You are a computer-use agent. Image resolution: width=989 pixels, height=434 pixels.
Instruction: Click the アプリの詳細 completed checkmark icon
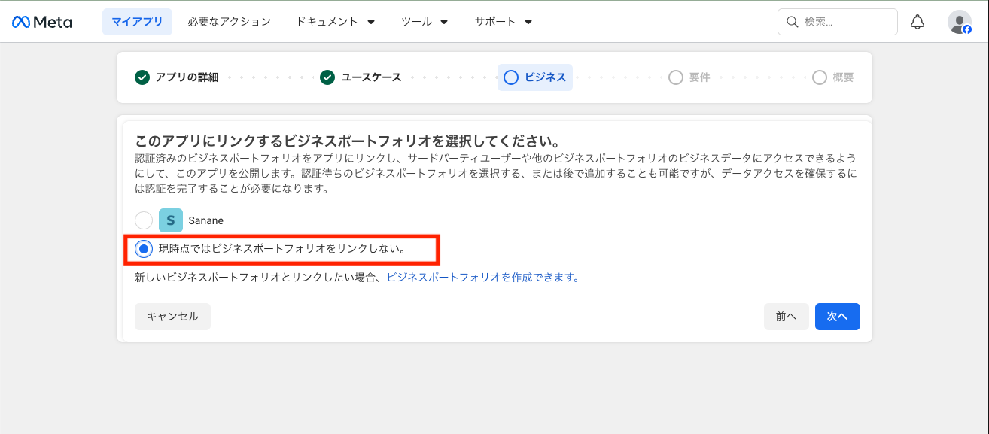142,77
